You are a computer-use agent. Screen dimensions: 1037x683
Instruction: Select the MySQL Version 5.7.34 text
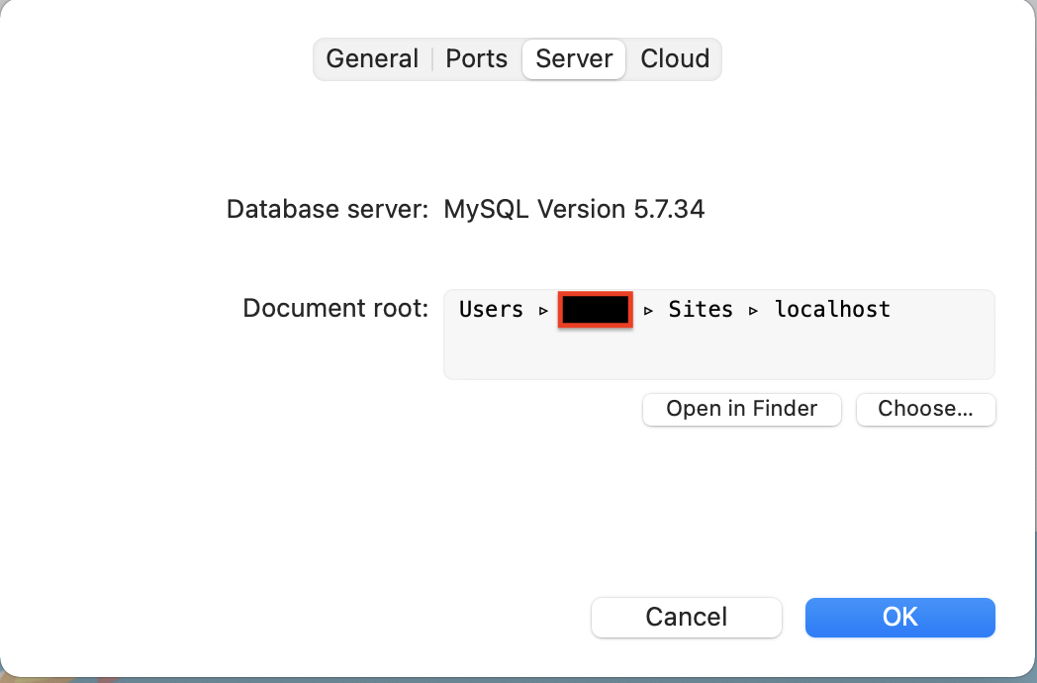[574, 210]
